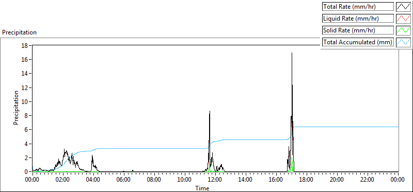Screen dimensions: 413x192
Task: Click the Precipitation graph caption above the plot
Action: click(19, 32)
